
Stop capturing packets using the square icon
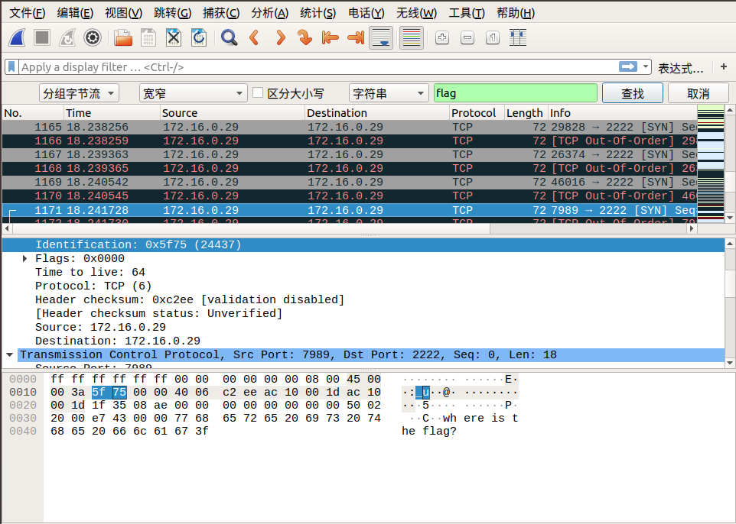(42, 37)
